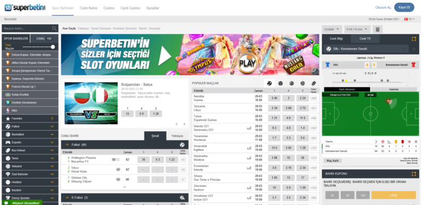Expand the live info panel fullscreen icon
The image size is (421, 205).
(413, 39)
